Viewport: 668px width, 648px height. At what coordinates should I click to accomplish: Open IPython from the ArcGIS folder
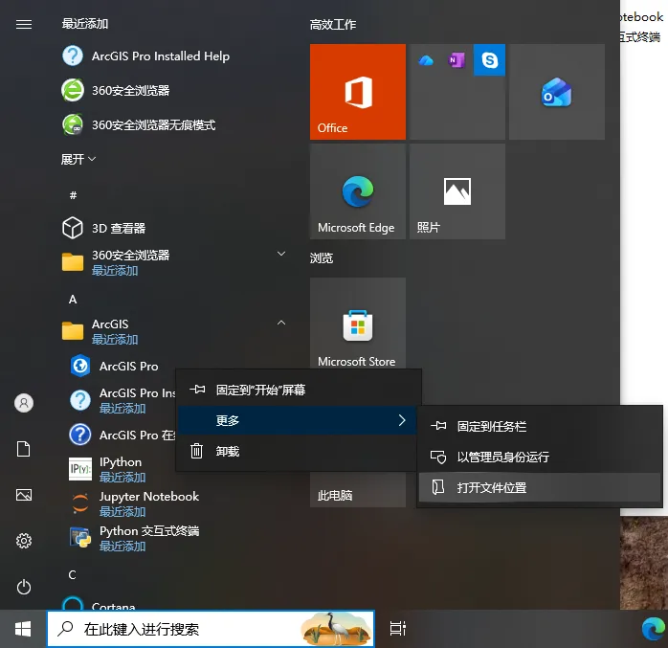click(107, 469)
